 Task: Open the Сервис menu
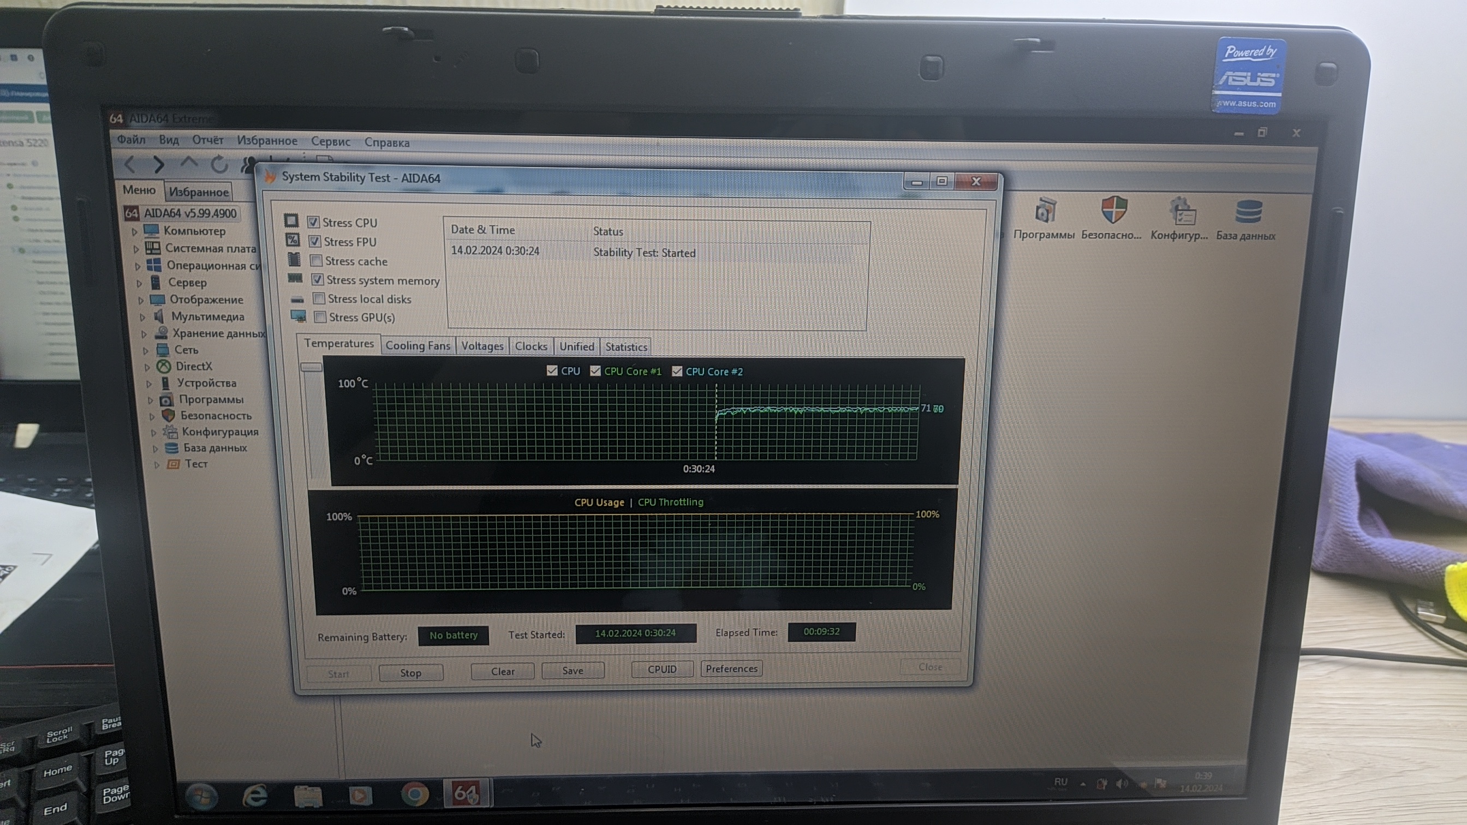tap(330, 141)
